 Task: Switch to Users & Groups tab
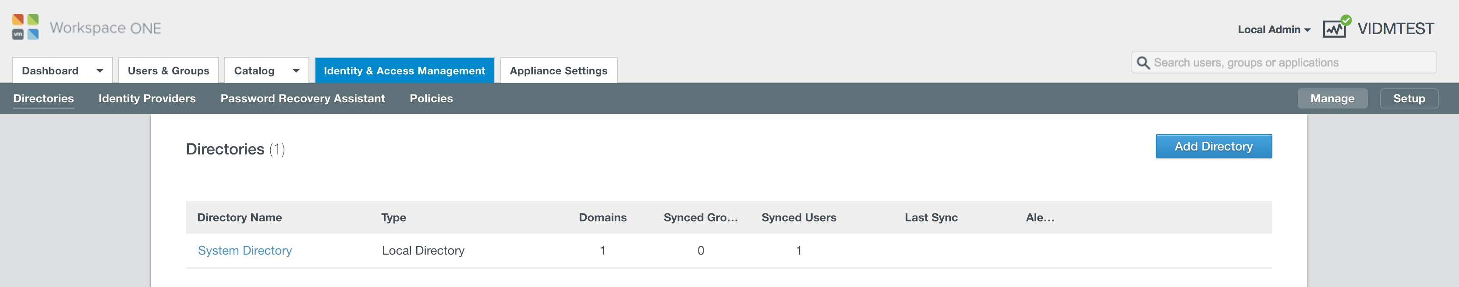click(168, 71)
